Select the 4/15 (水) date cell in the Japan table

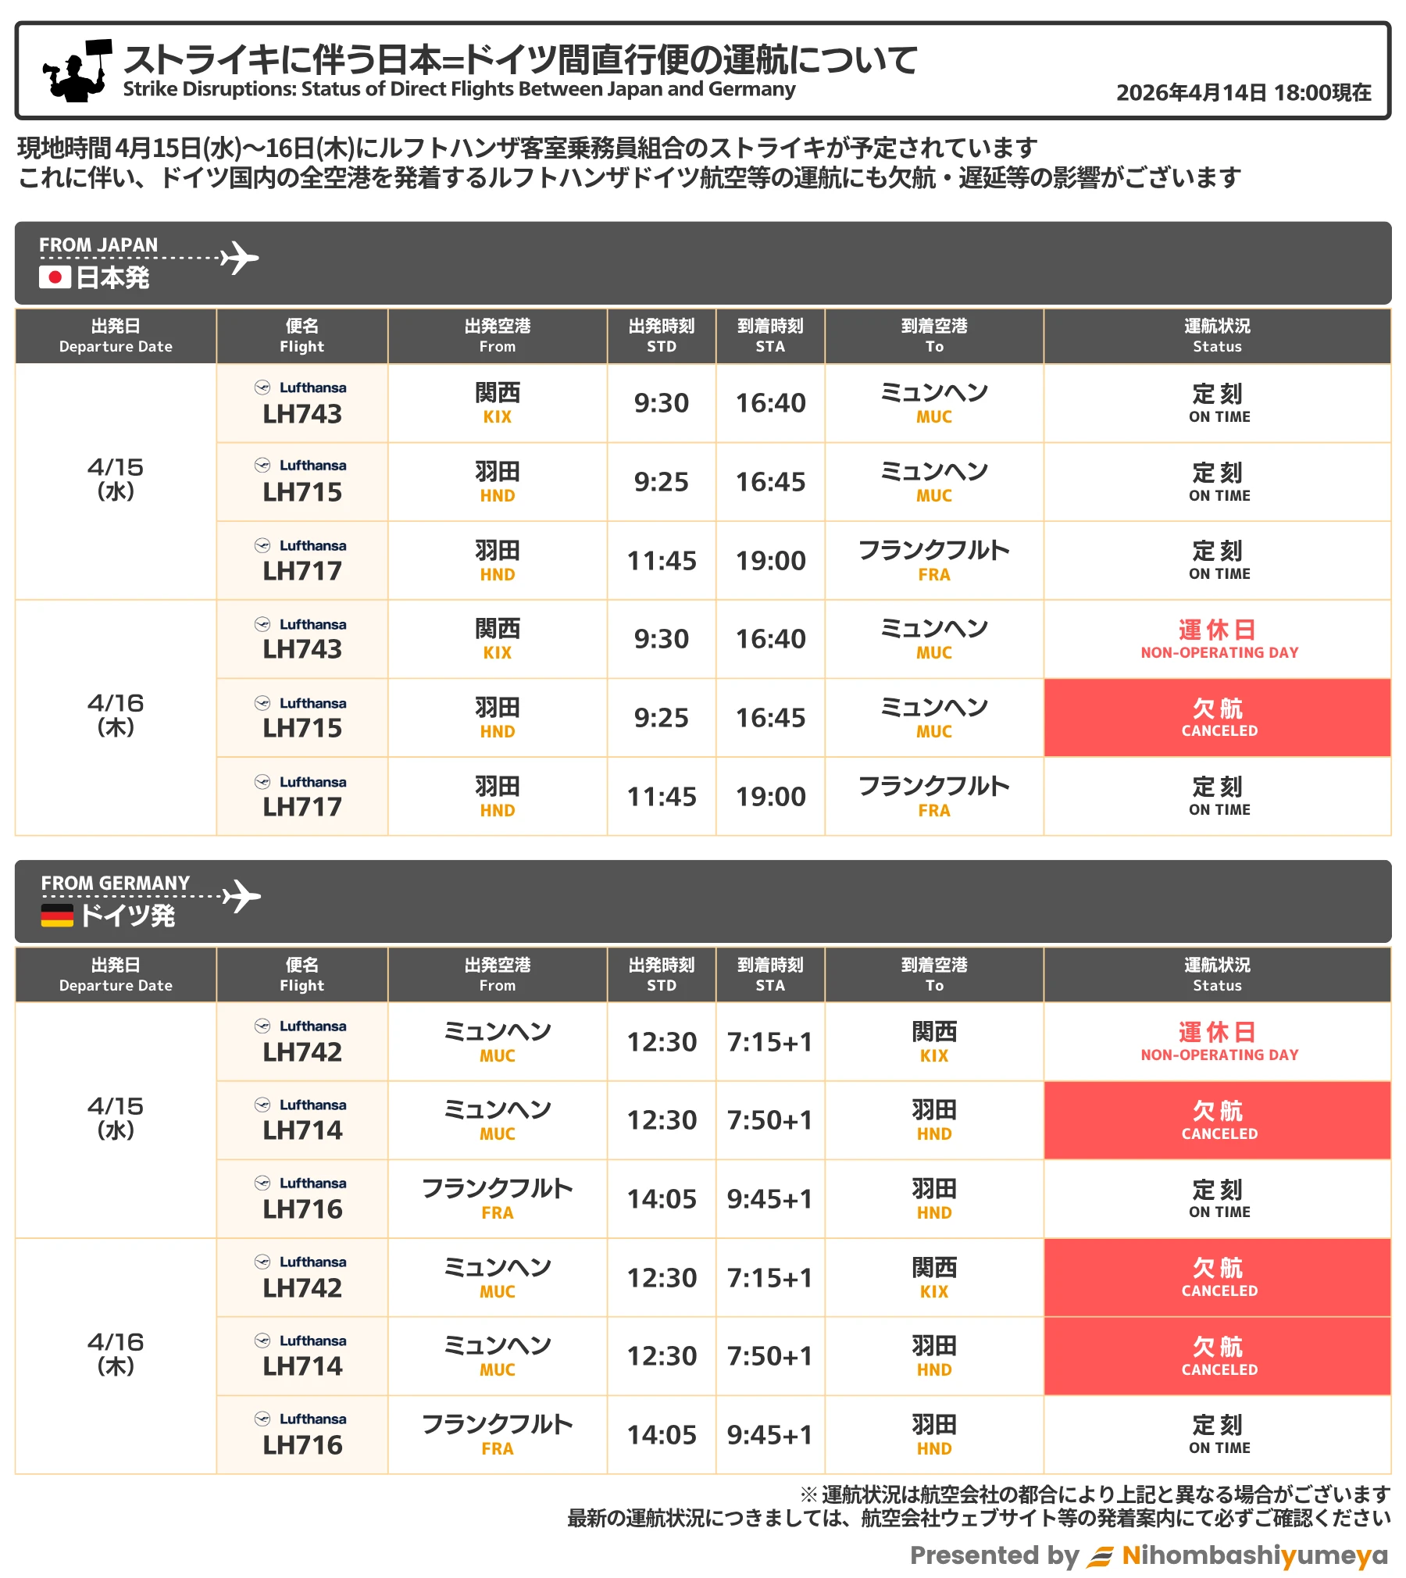116,479
